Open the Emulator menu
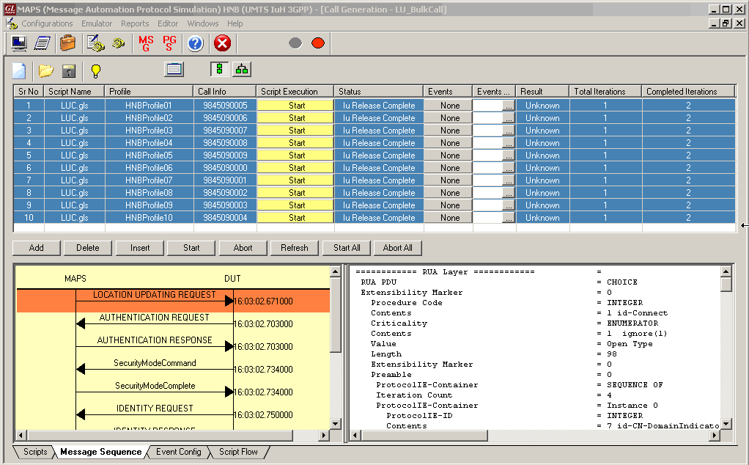 coord(97,23)
